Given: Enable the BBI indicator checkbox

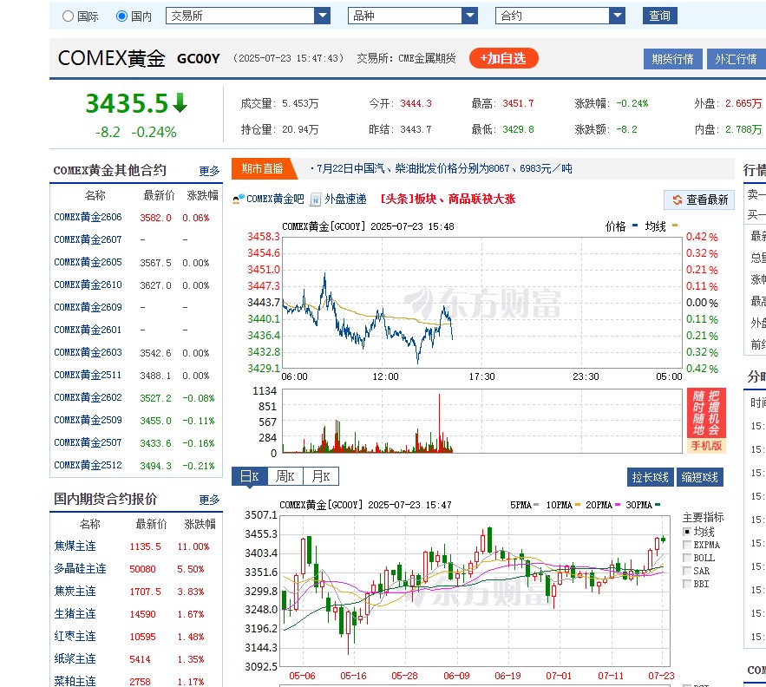Looking at the screenshot, I should tap(687, 584).
